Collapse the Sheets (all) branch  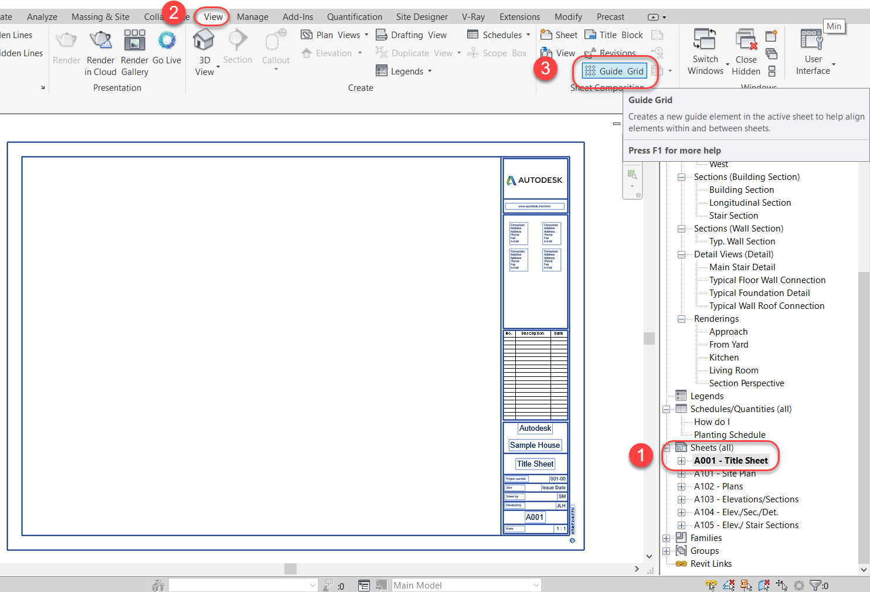(x=666, y=447)
